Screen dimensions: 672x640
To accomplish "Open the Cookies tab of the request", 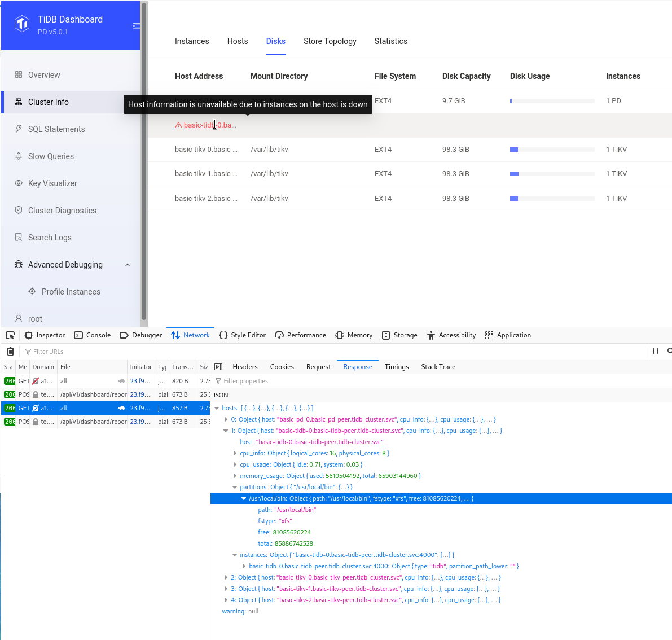I will coord(282,367).
